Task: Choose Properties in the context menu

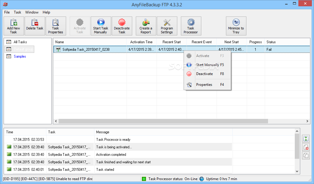Action: [x=207, y=85]
